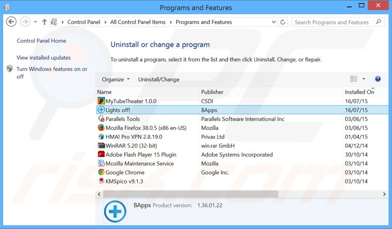This screenshot has height=229, width=392.
Task: Open All Control Panel Items breadcrumb
Action: 138,22
